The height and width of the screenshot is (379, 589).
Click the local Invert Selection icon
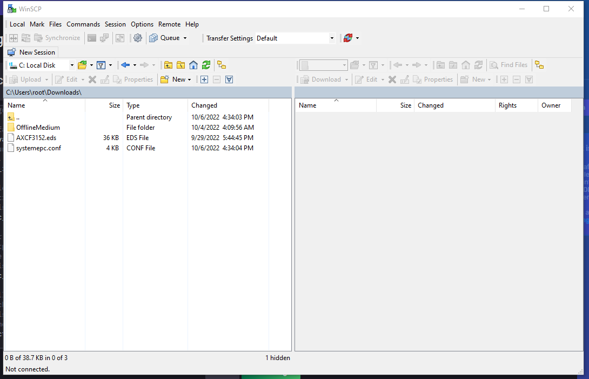229,79
